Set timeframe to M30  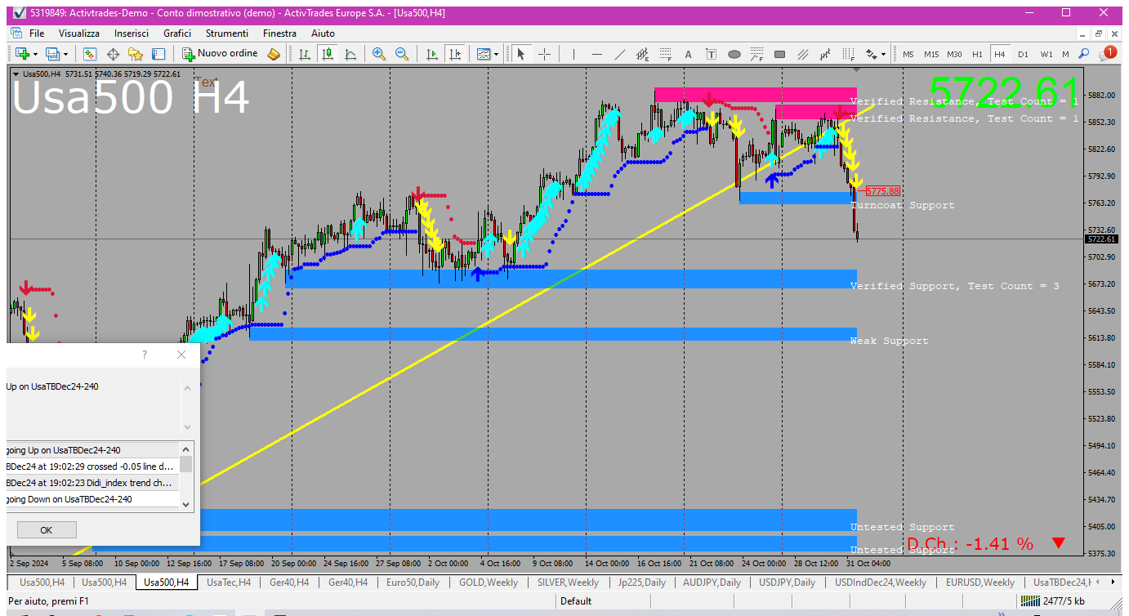pyautogui.click(x=954, y=54)
